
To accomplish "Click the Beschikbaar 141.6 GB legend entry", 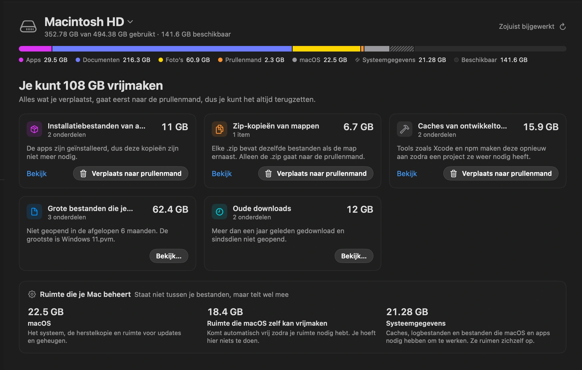I will (x=491, y=60).
